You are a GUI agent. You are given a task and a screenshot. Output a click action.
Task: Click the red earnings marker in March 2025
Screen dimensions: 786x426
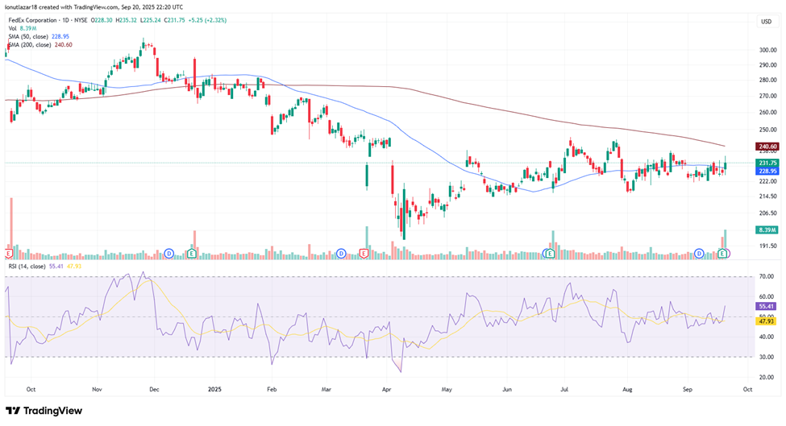click(x=364, y=254)
